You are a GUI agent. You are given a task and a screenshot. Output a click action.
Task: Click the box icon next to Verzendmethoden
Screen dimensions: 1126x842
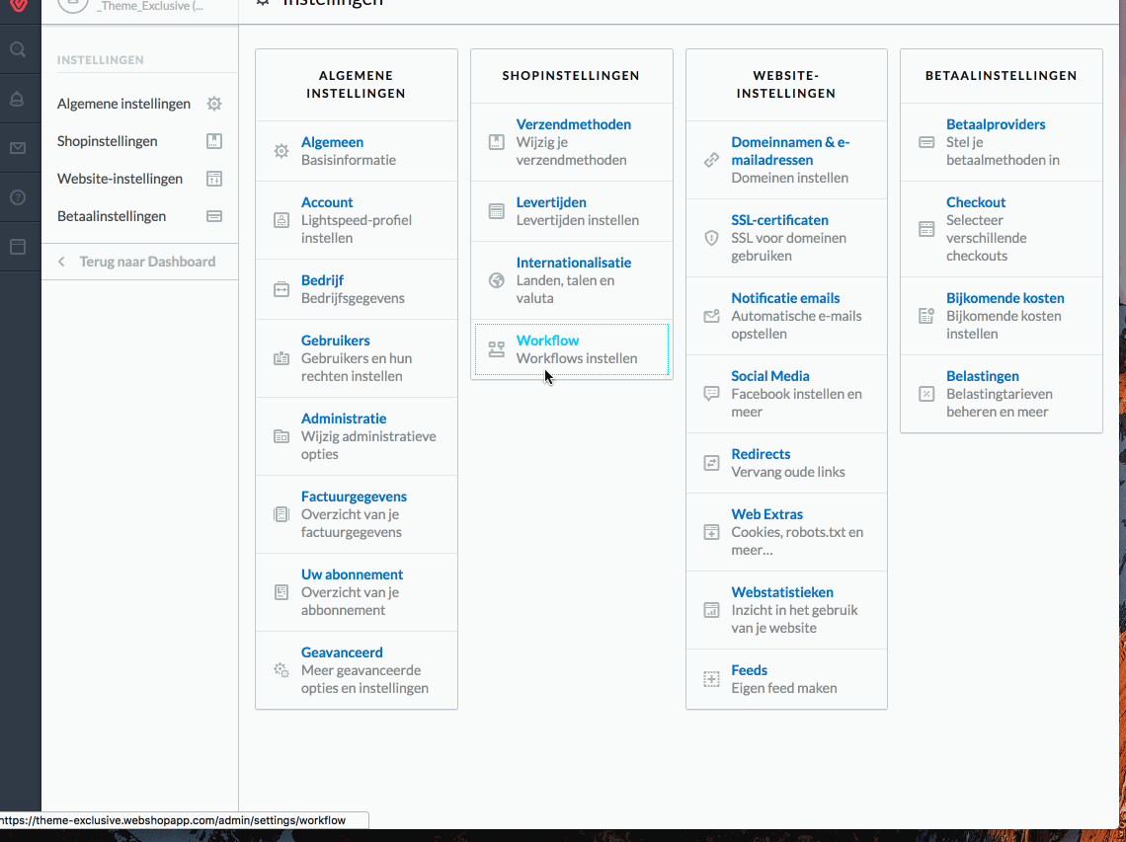click(x=496, y=142)
